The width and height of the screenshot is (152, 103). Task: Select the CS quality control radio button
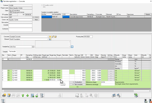[x=42, y=5]
